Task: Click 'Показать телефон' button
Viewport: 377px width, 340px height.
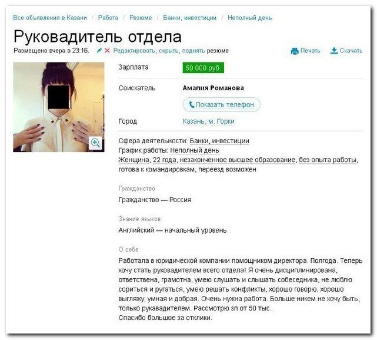Action: pos(222,104)
